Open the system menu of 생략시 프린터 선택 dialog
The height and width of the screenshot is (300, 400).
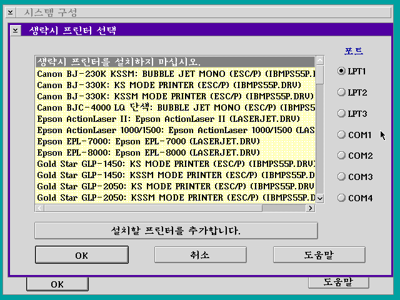click(x=16, y=31)
